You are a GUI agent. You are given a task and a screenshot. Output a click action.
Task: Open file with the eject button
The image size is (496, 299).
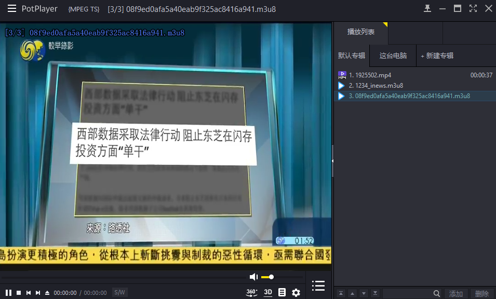click(47, 293)
